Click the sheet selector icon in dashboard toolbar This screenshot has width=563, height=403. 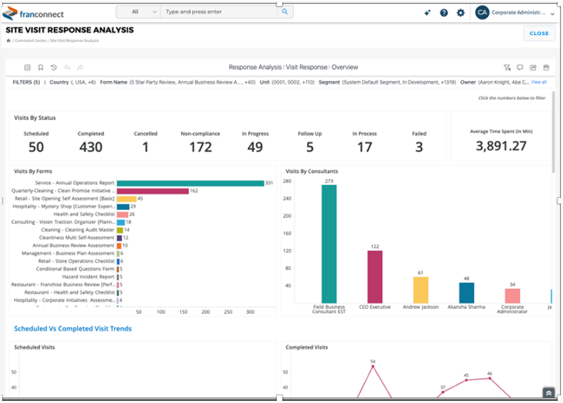point(27,68)
